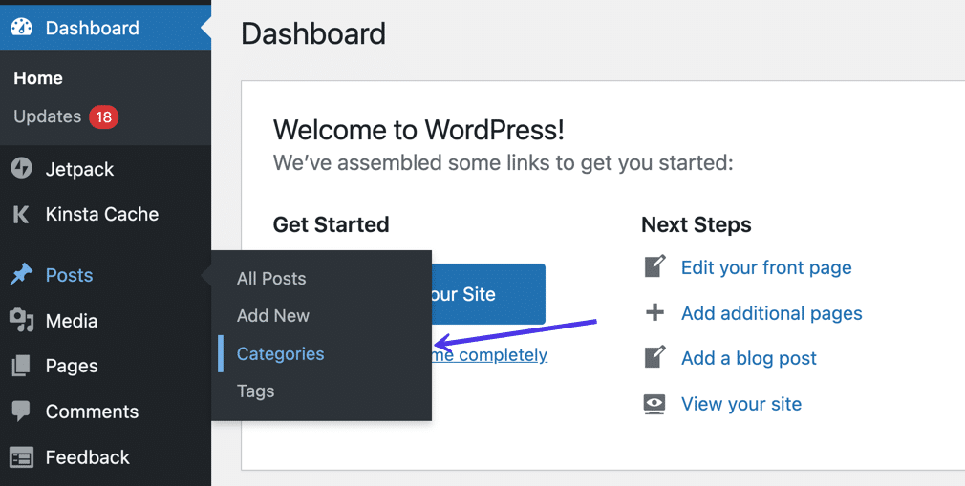The height and width of the screenshot is (486, 965).
Task: Follow the Add a blog post link
Action: coord(749,358)
